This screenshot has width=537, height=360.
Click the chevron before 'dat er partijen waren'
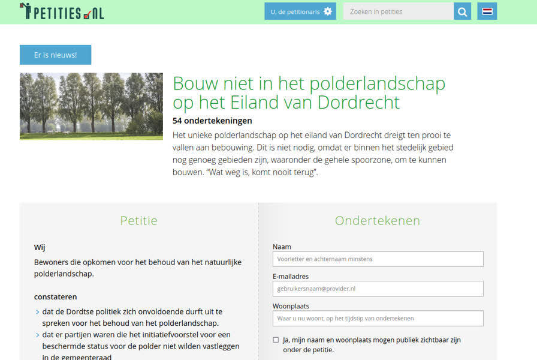click(37, 335)
